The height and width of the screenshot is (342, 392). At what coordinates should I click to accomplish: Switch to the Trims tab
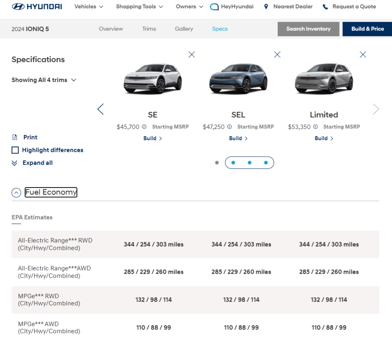(149, 29)
